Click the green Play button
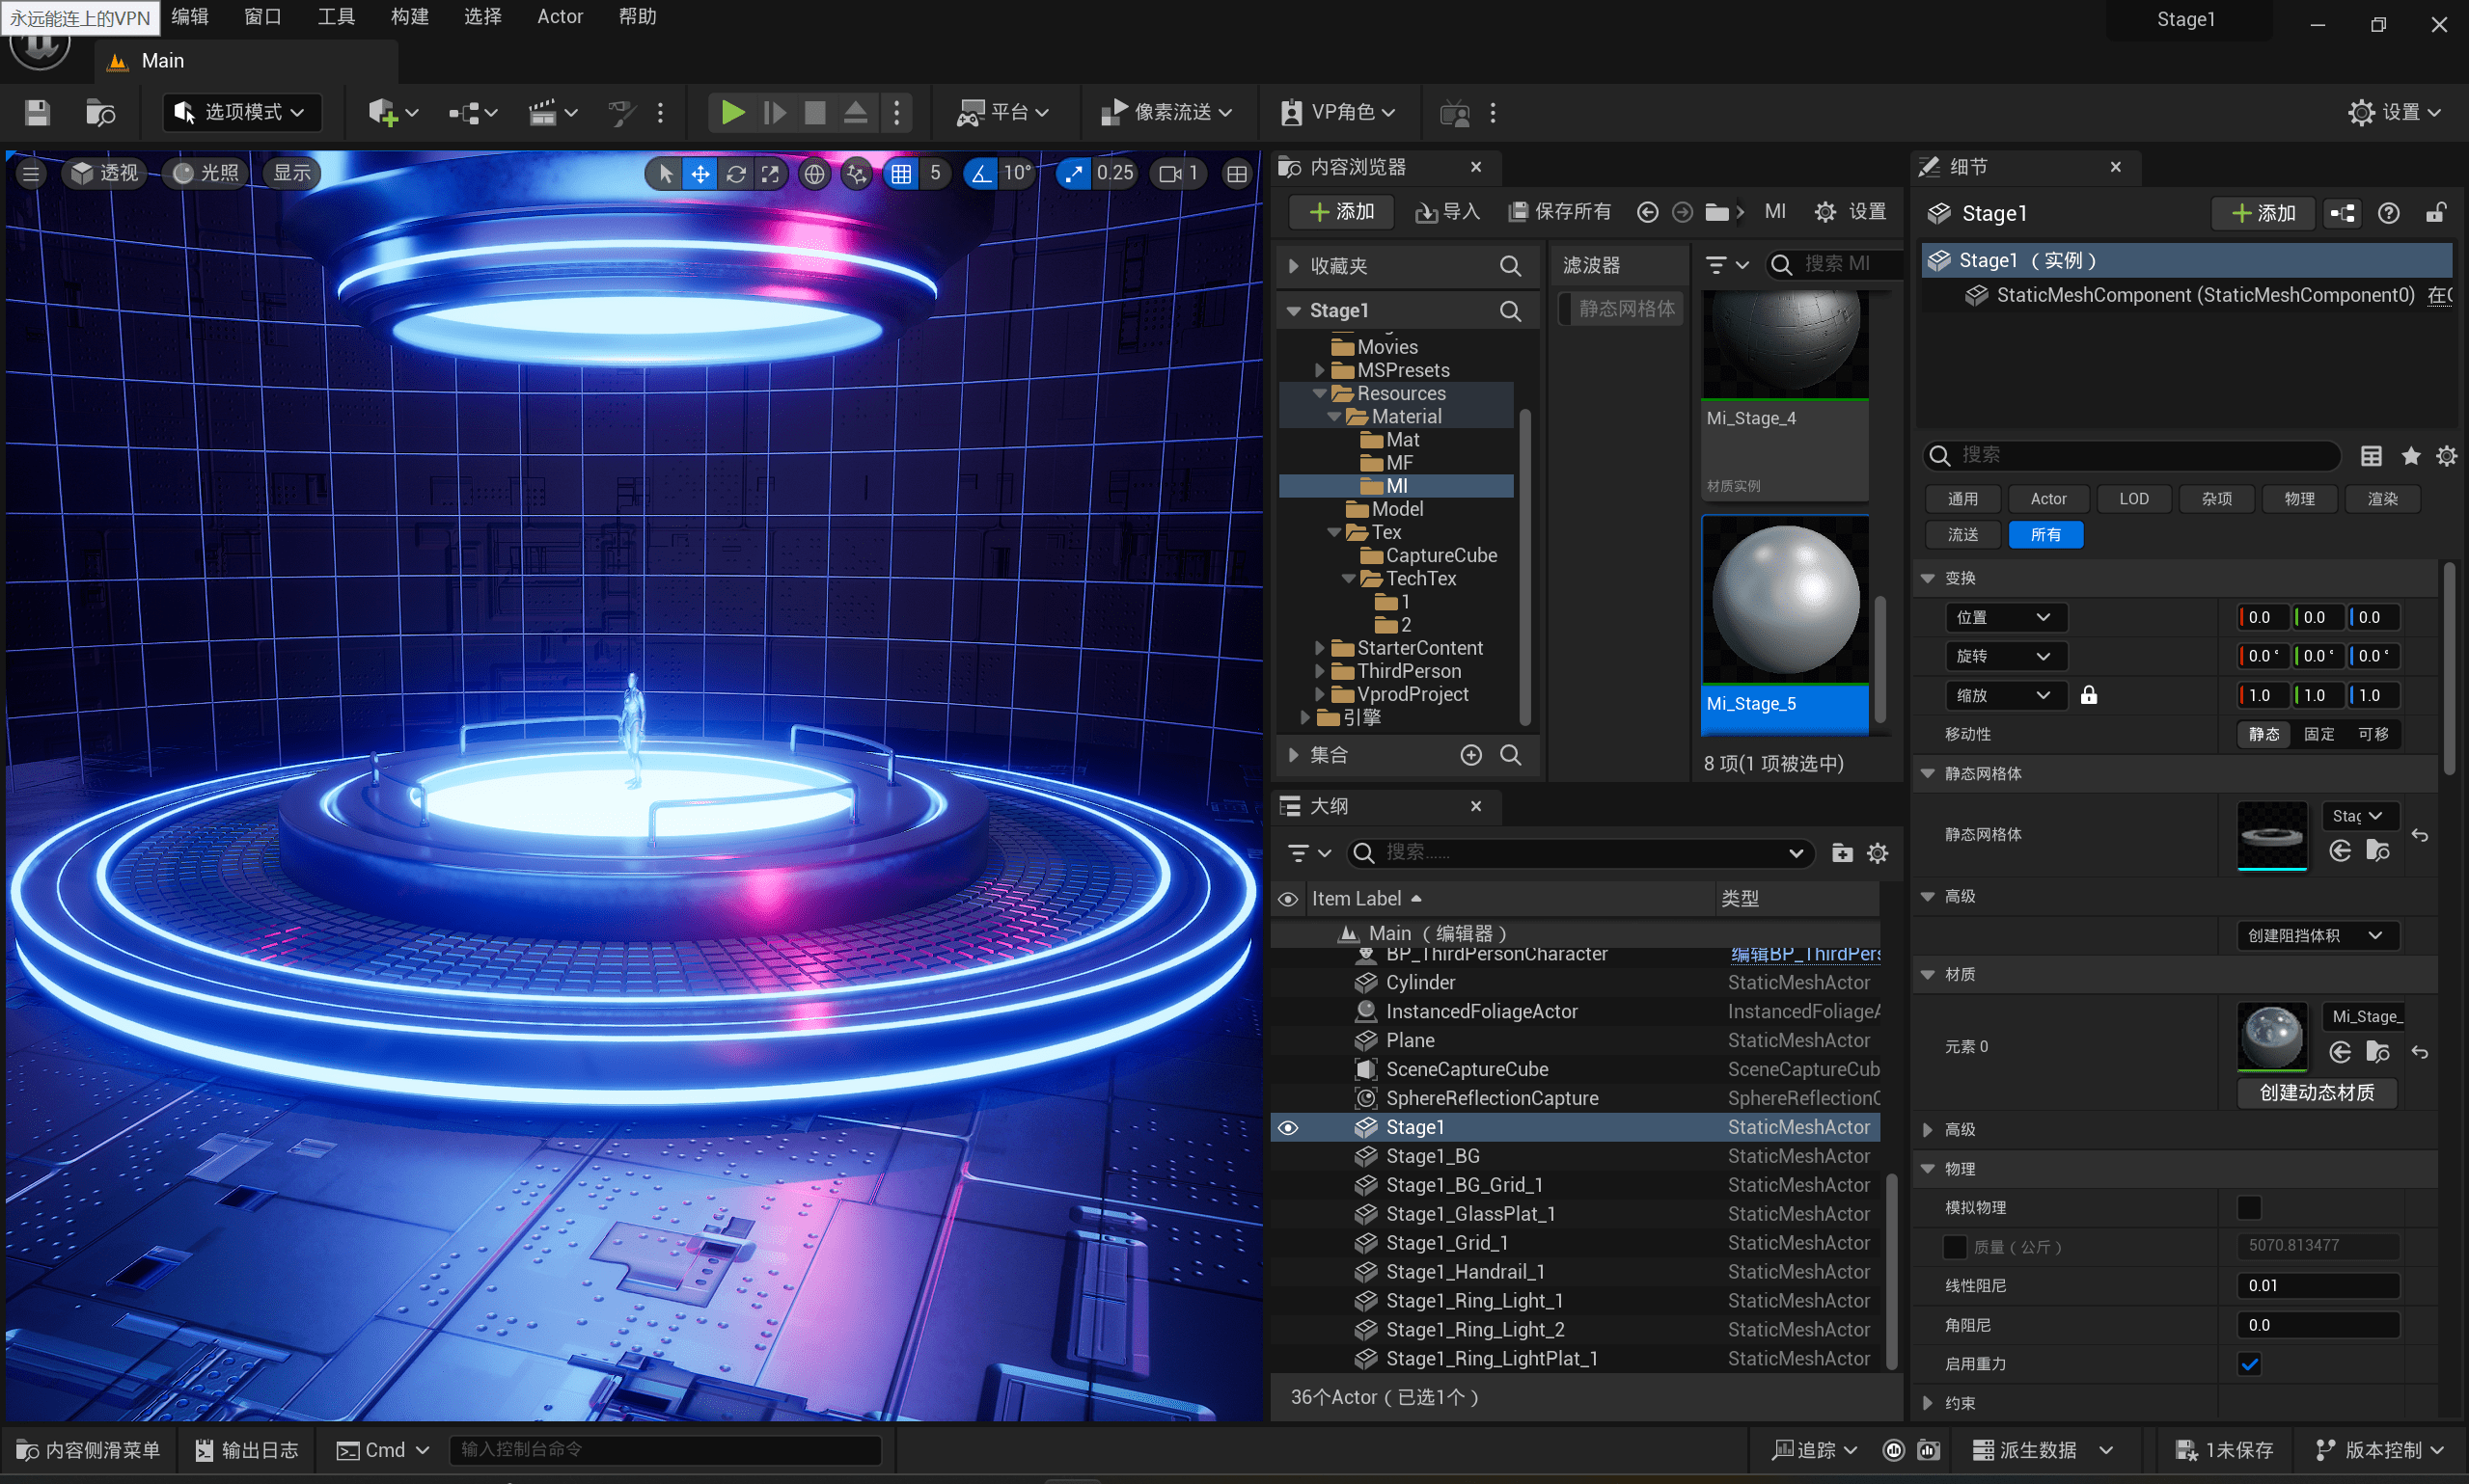 (732, 113)
